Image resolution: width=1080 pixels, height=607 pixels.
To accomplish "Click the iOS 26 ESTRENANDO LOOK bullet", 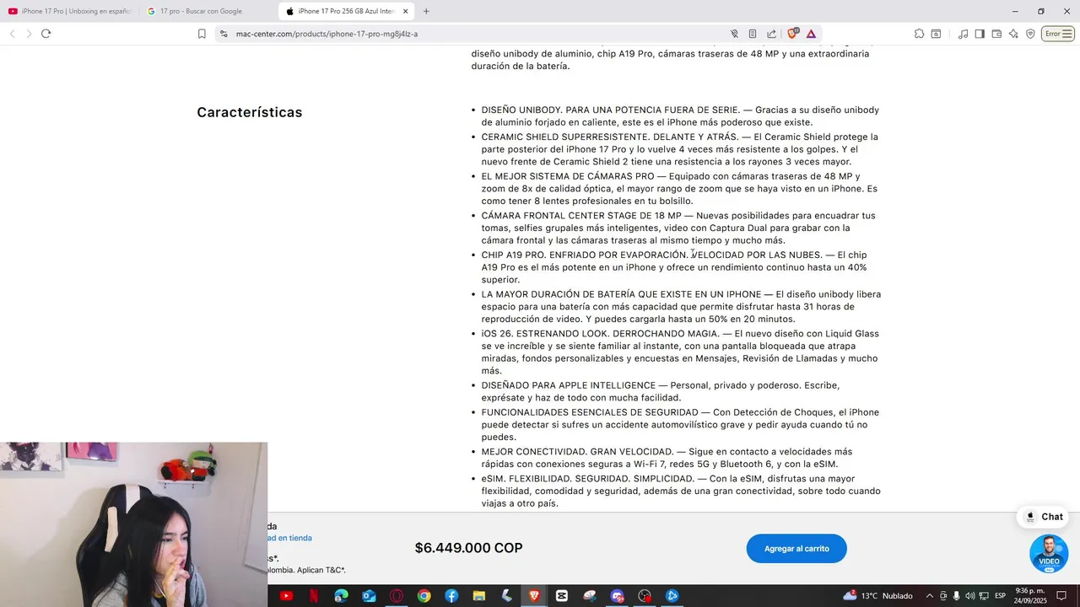I will click(680, 352).
